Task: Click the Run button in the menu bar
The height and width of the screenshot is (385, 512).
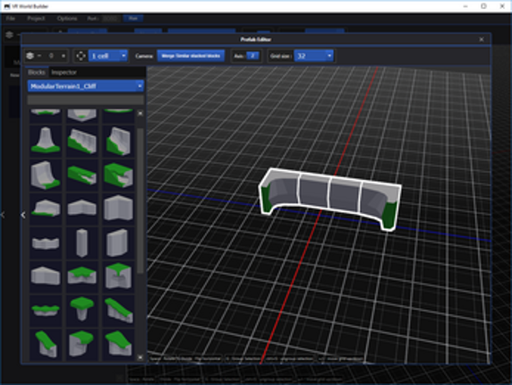Action: (x=132, y=18)
